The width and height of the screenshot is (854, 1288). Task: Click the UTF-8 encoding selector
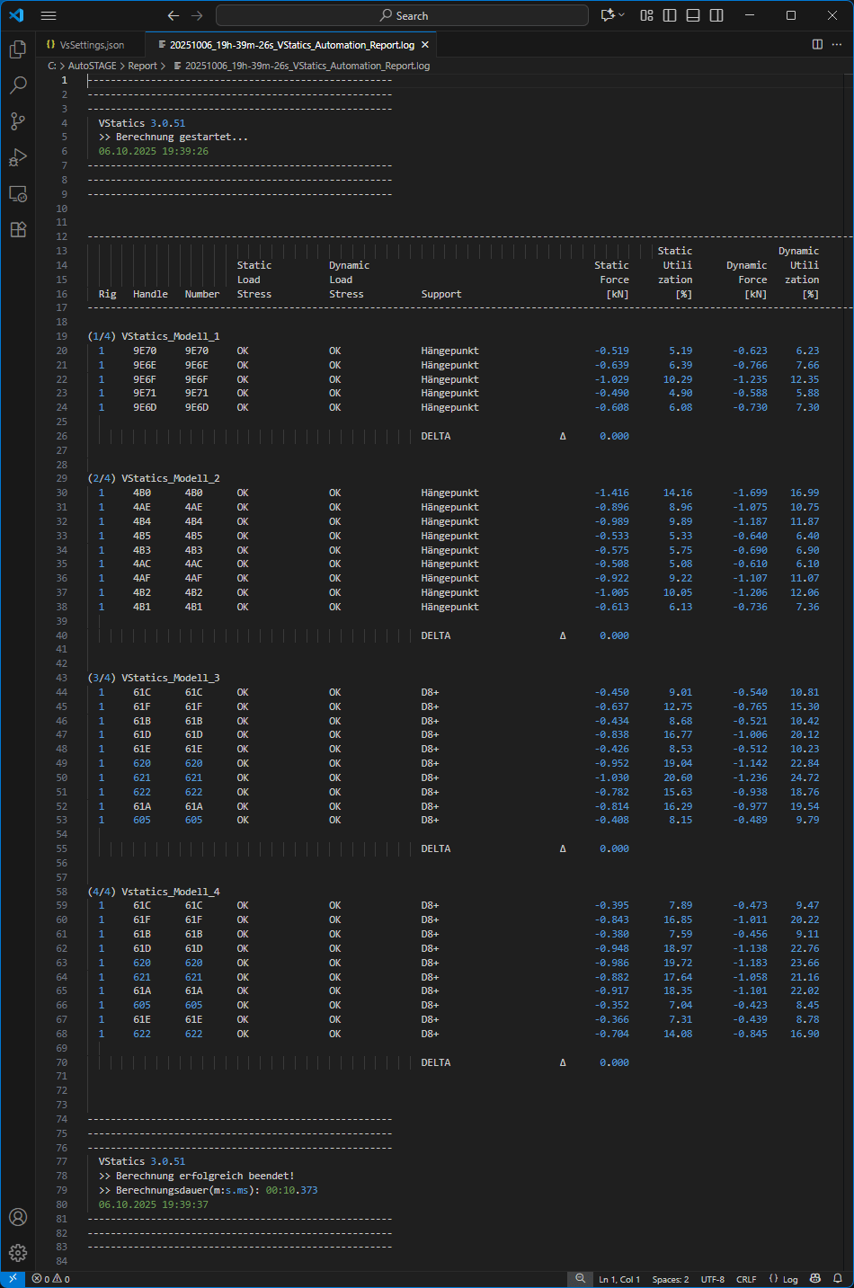[713, 1279]
